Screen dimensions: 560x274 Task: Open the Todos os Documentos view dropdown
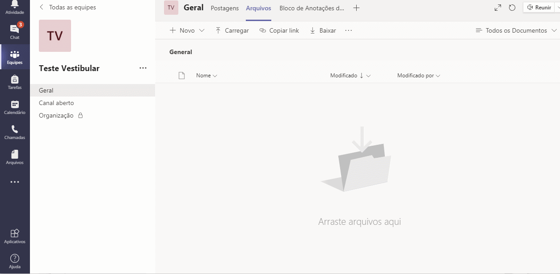516,30
